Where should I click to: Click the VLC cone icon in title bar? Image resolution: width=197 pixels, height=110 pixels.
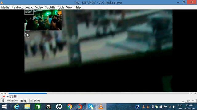tap(2, 2)
